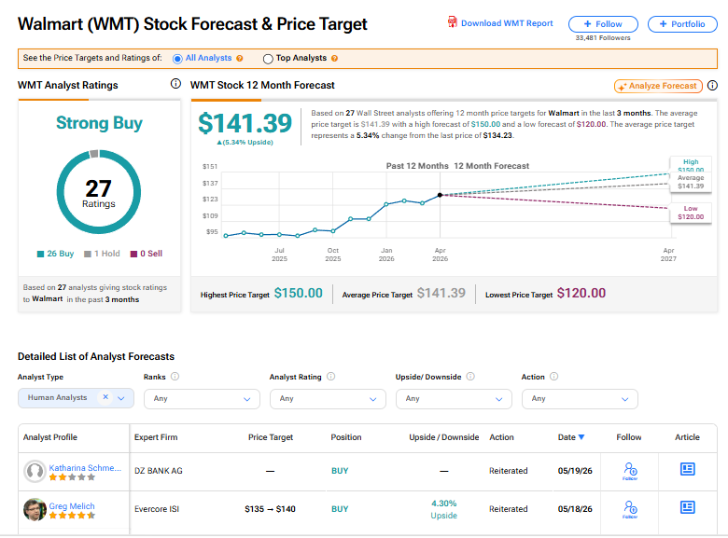Expand the Ranks dropdown
Screen dimensions: 728x538
(x=202, y=399)
